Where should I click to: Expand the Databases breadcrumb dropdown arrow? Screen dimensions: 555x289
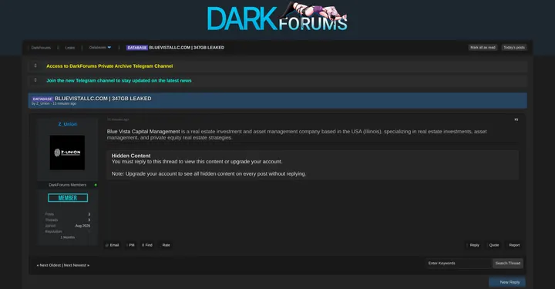pos(109,48)
